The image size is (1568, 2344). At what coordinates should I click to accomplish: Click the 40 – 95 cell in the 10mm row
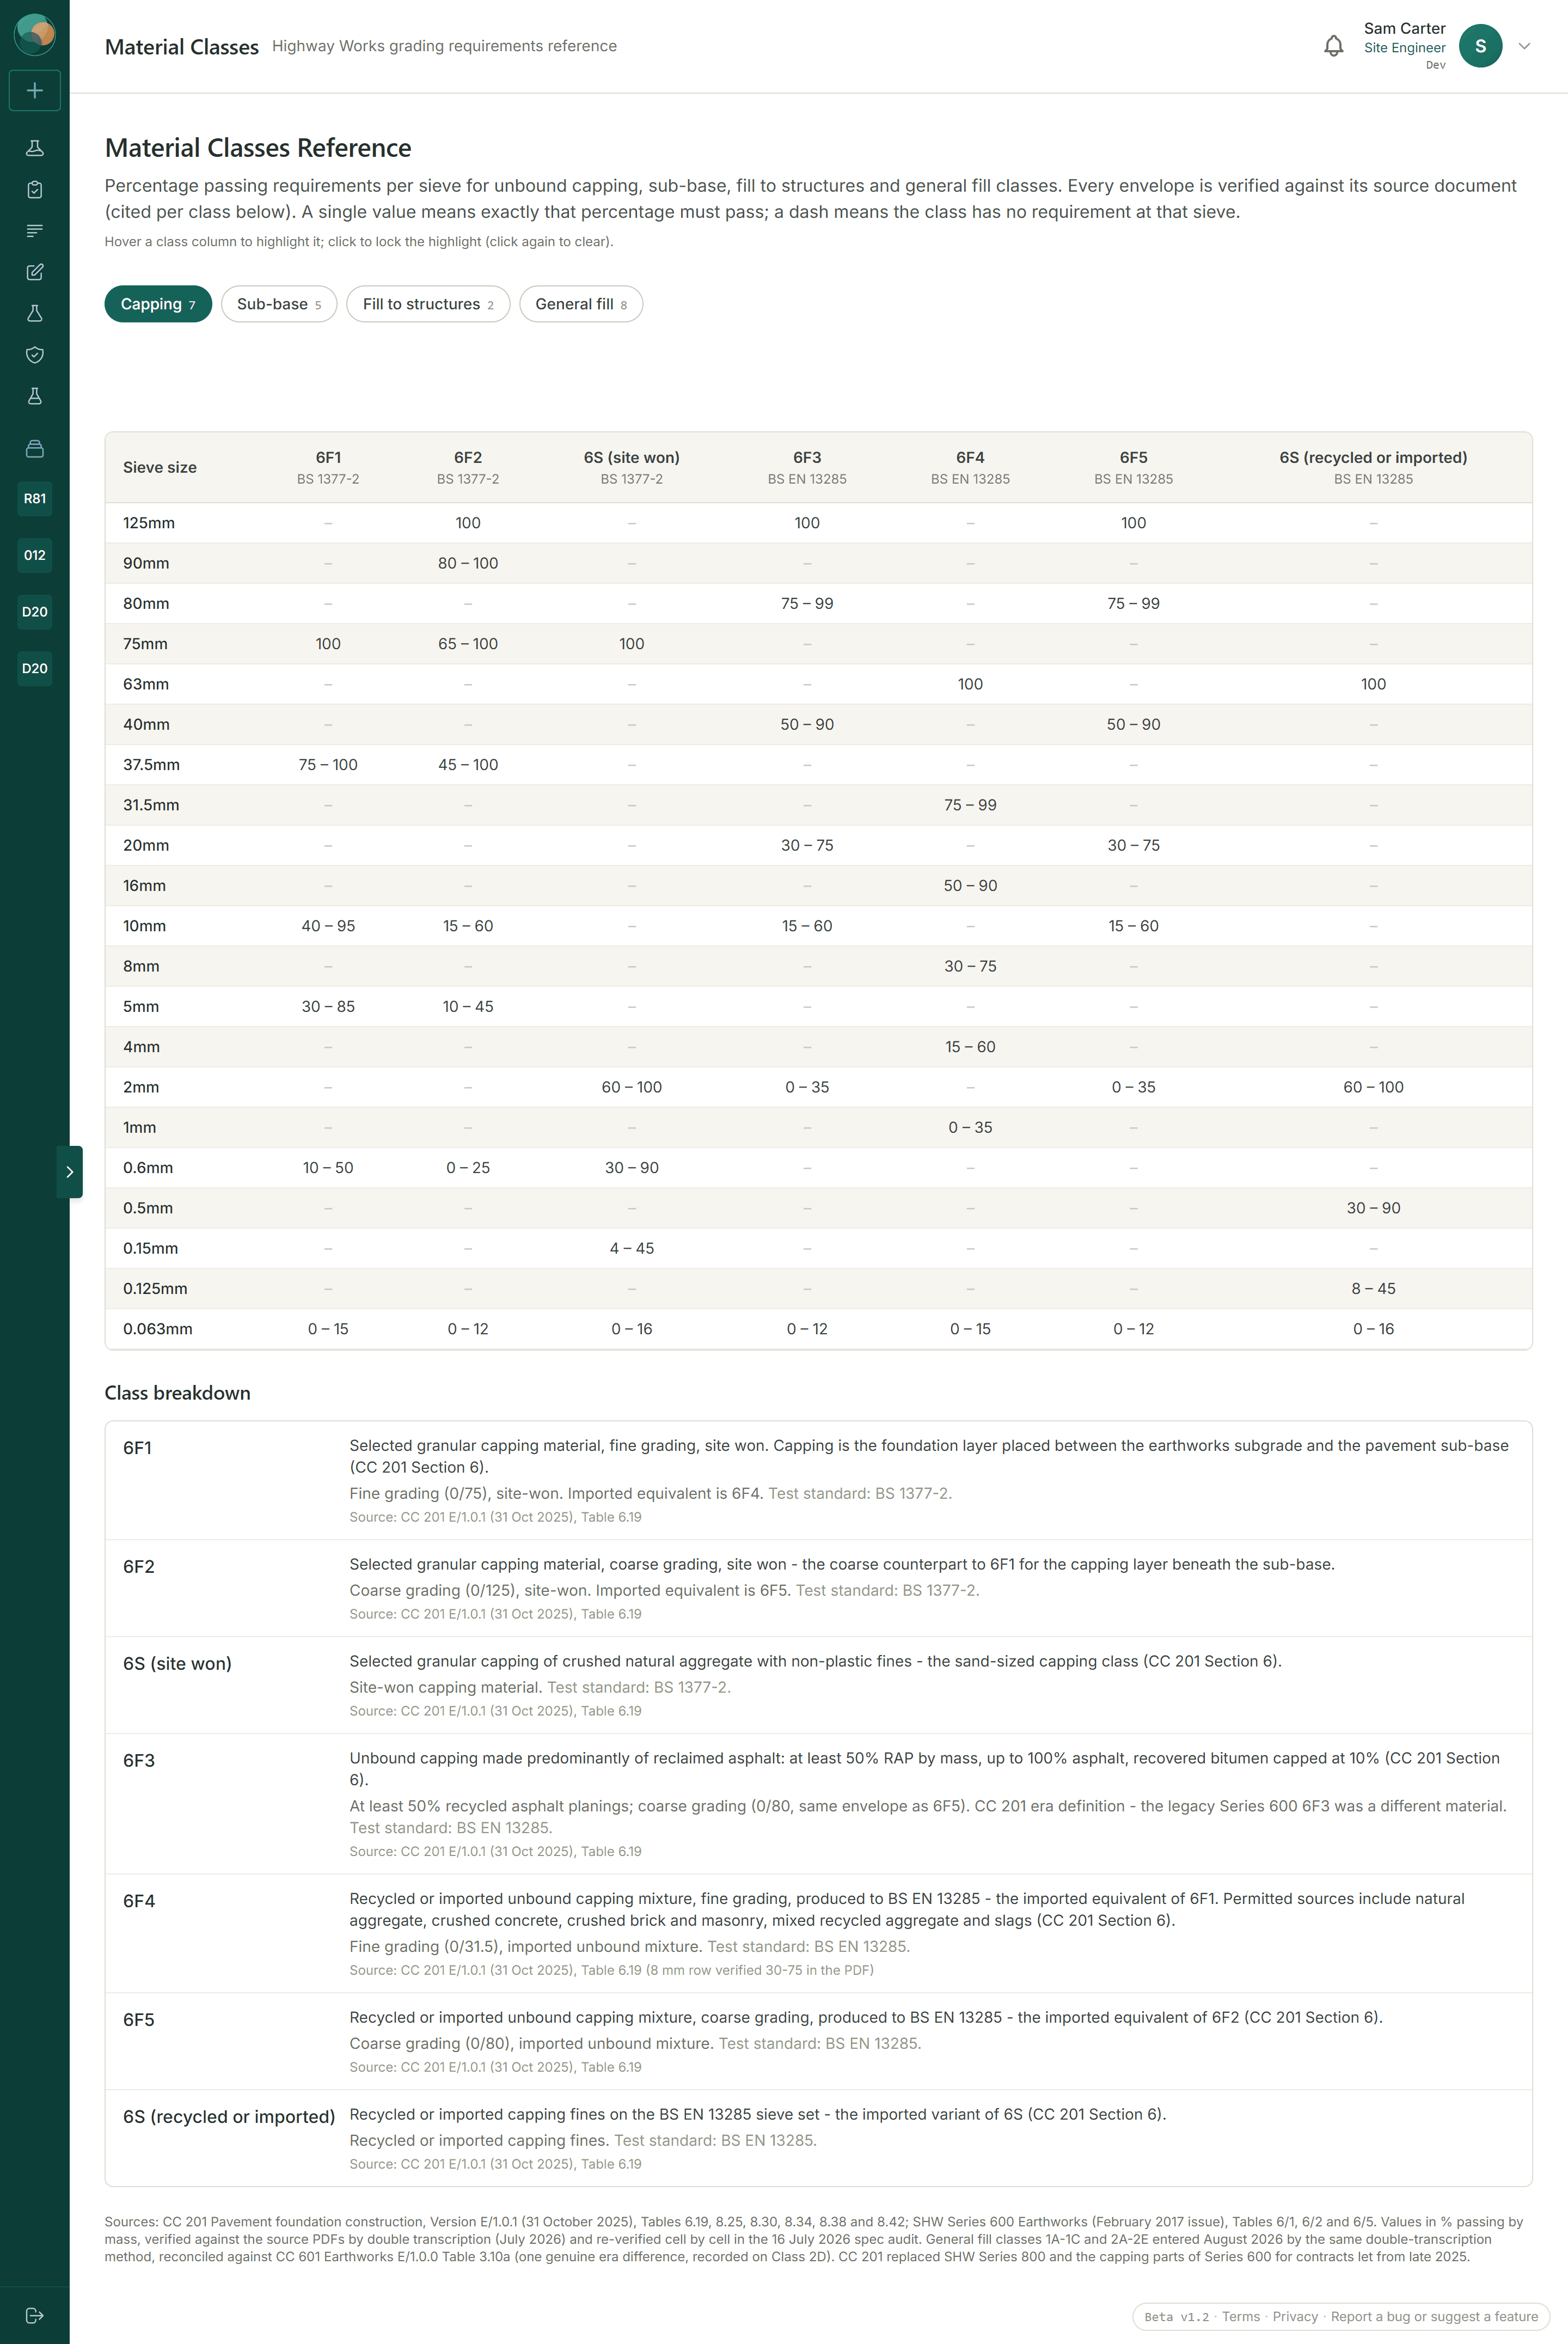coord(328,926)
